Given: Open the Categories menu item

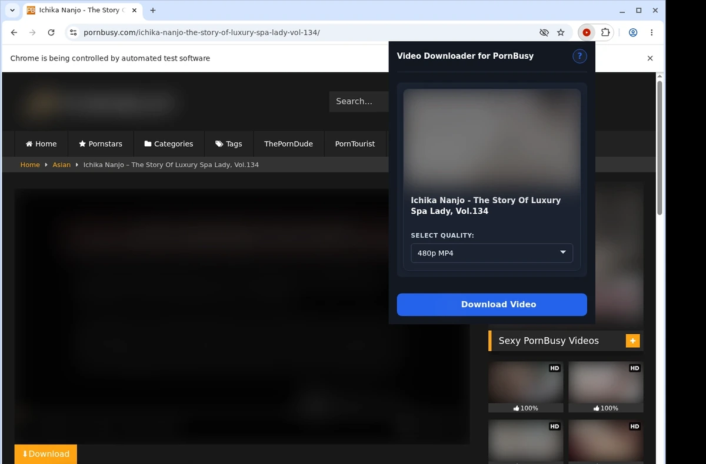Looking at the screenshot, I should pyautogui.click(x=169, y=144).
